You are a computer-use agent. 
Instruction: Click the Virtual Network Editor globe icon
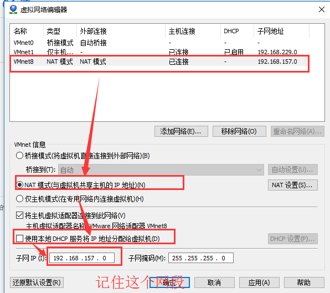coord(13,9)
